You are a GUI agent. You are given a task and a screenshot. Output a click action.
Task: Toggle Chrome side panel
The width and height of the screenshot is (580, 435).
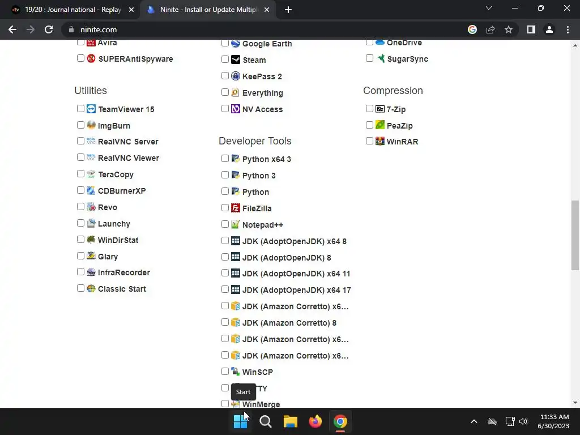(531, 29)
